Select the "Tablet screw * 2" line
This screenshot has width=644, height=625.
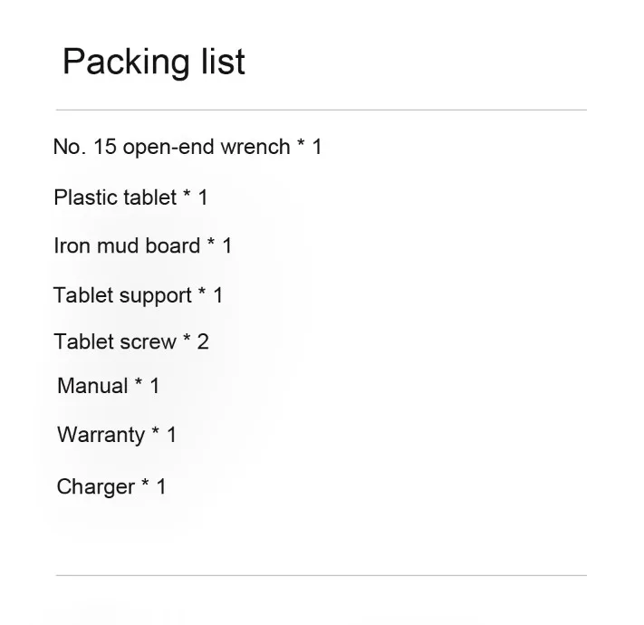130,341
